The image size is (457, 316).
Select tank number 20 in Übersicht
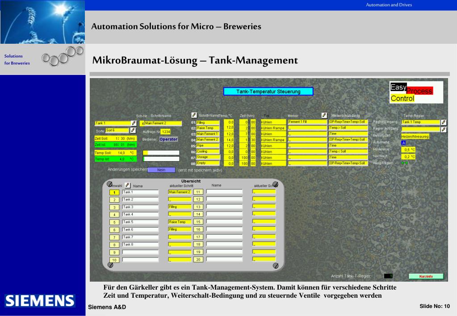coord(198,259)
